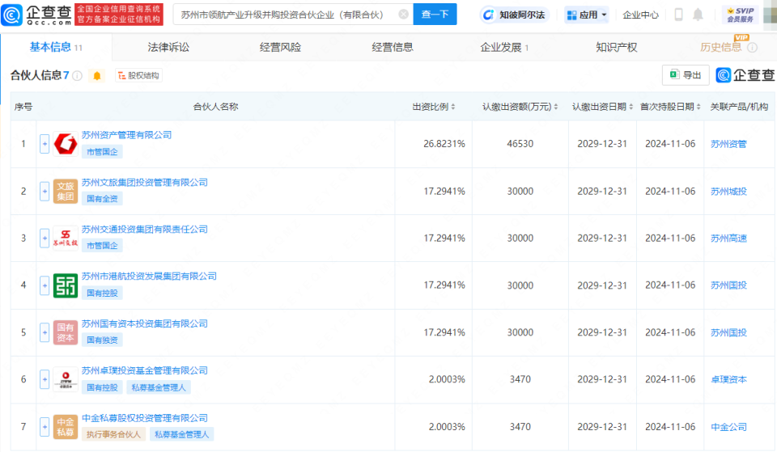The width and height of the screenshot is (777, 452).
Task: Open 中金公司 related product link
Action: coord(728,427)
